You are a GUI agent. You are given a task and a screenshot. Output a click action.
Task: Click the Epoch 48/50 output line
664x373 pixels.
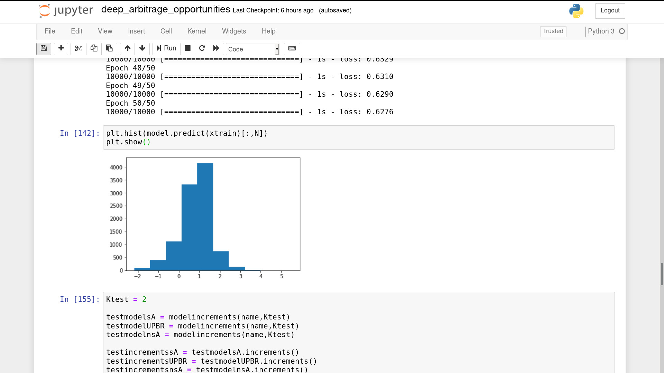(130, 68)
